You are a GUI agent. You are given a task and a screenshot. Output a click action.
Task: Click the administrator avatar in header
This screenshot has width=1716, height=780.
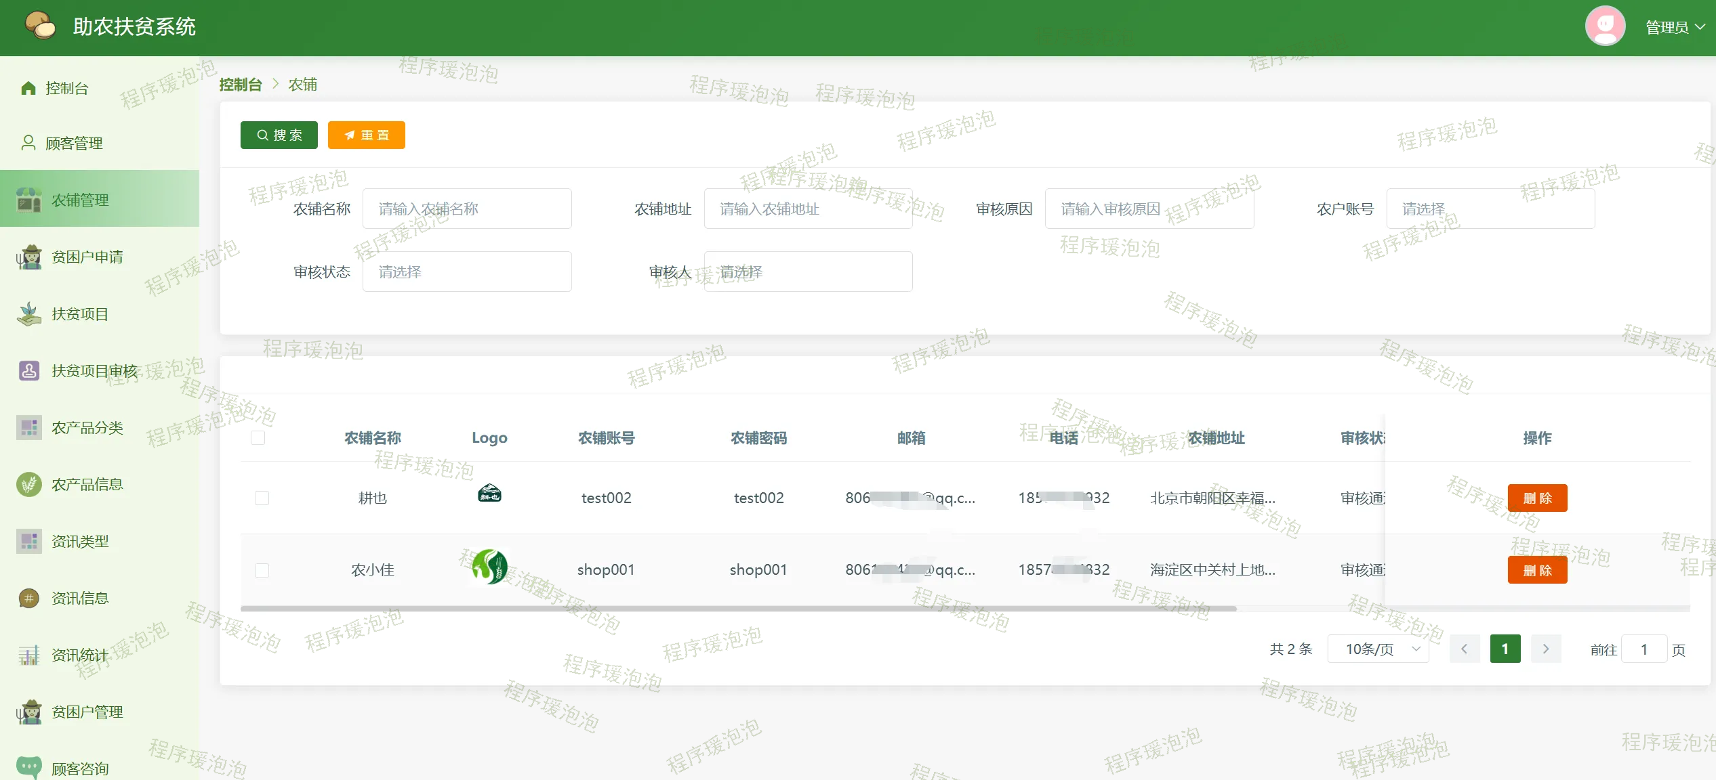pos(1605,27)
